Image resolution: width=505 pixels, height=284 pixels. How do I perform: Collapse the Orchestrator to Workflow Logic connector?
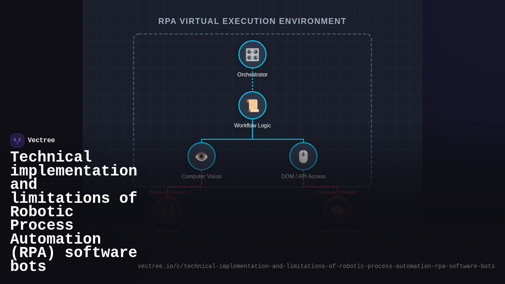252,84
